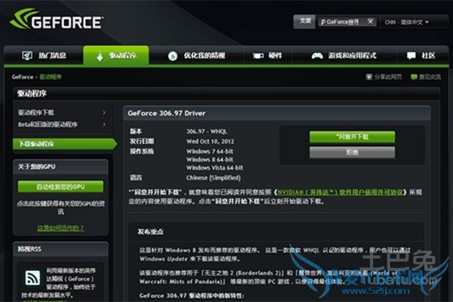
Task: Click the GeForce logo
Action: coord(57,19)
